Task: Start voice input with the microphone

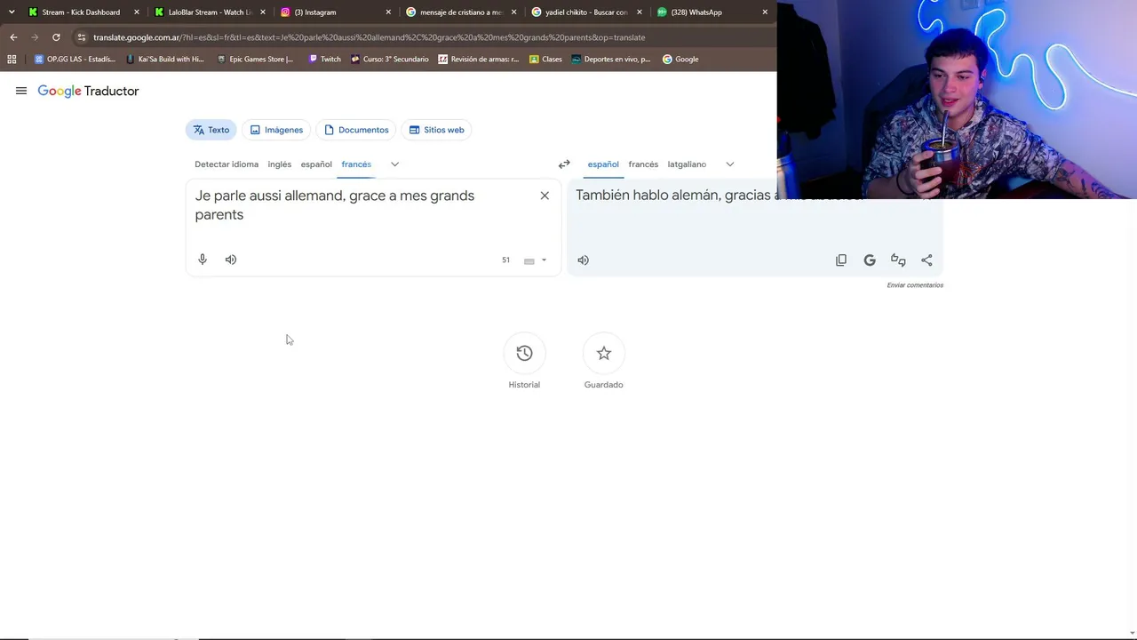Action: click(203, 260)
